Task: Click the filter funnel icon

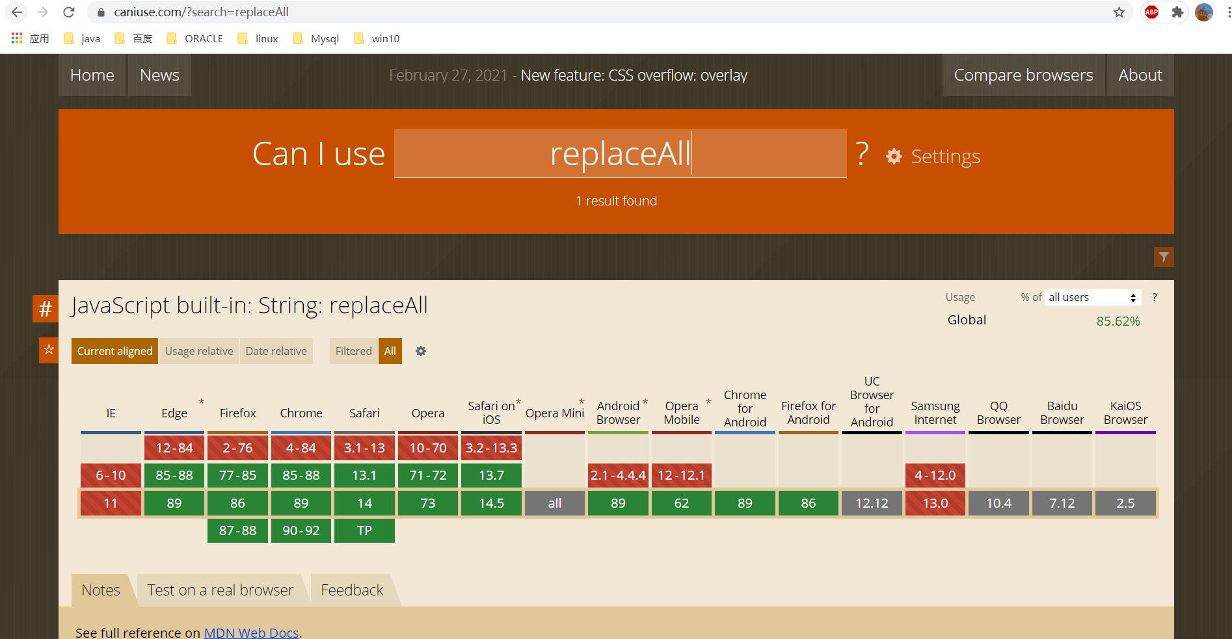Action: (x=1164, y=257)
